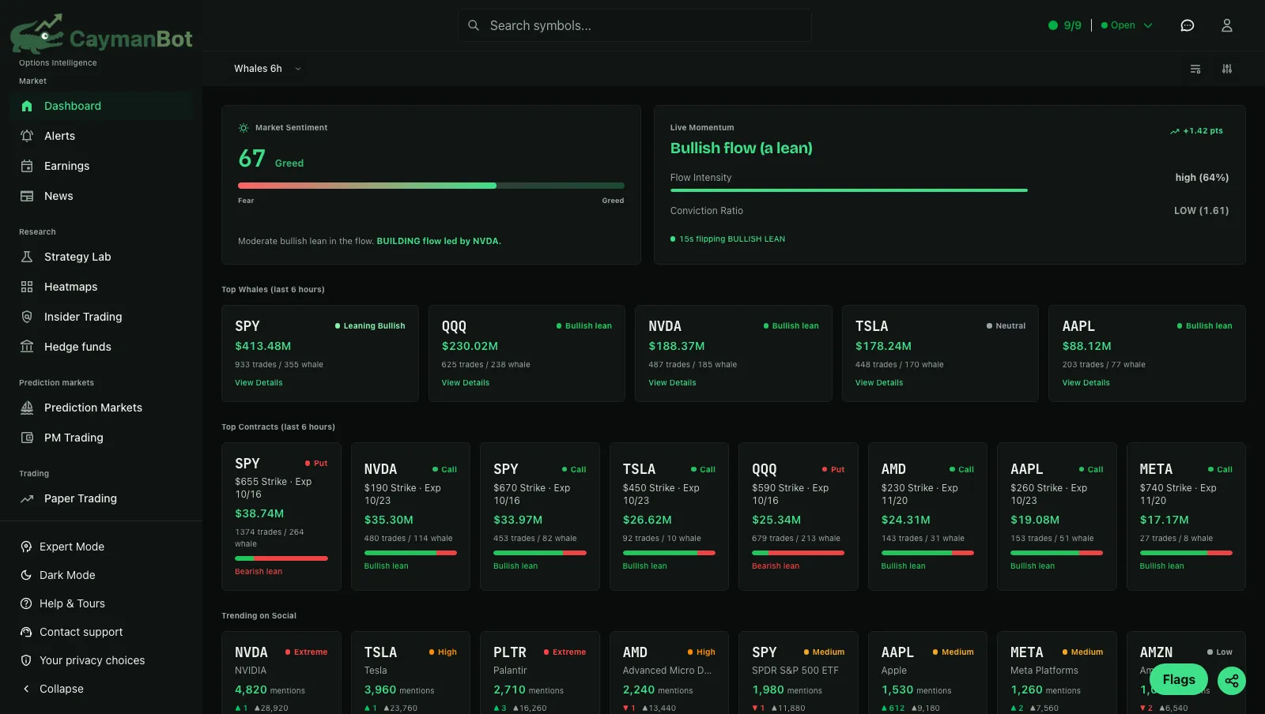Open the user account icon
The image size is (1265, 714).
click(1227, 25)
